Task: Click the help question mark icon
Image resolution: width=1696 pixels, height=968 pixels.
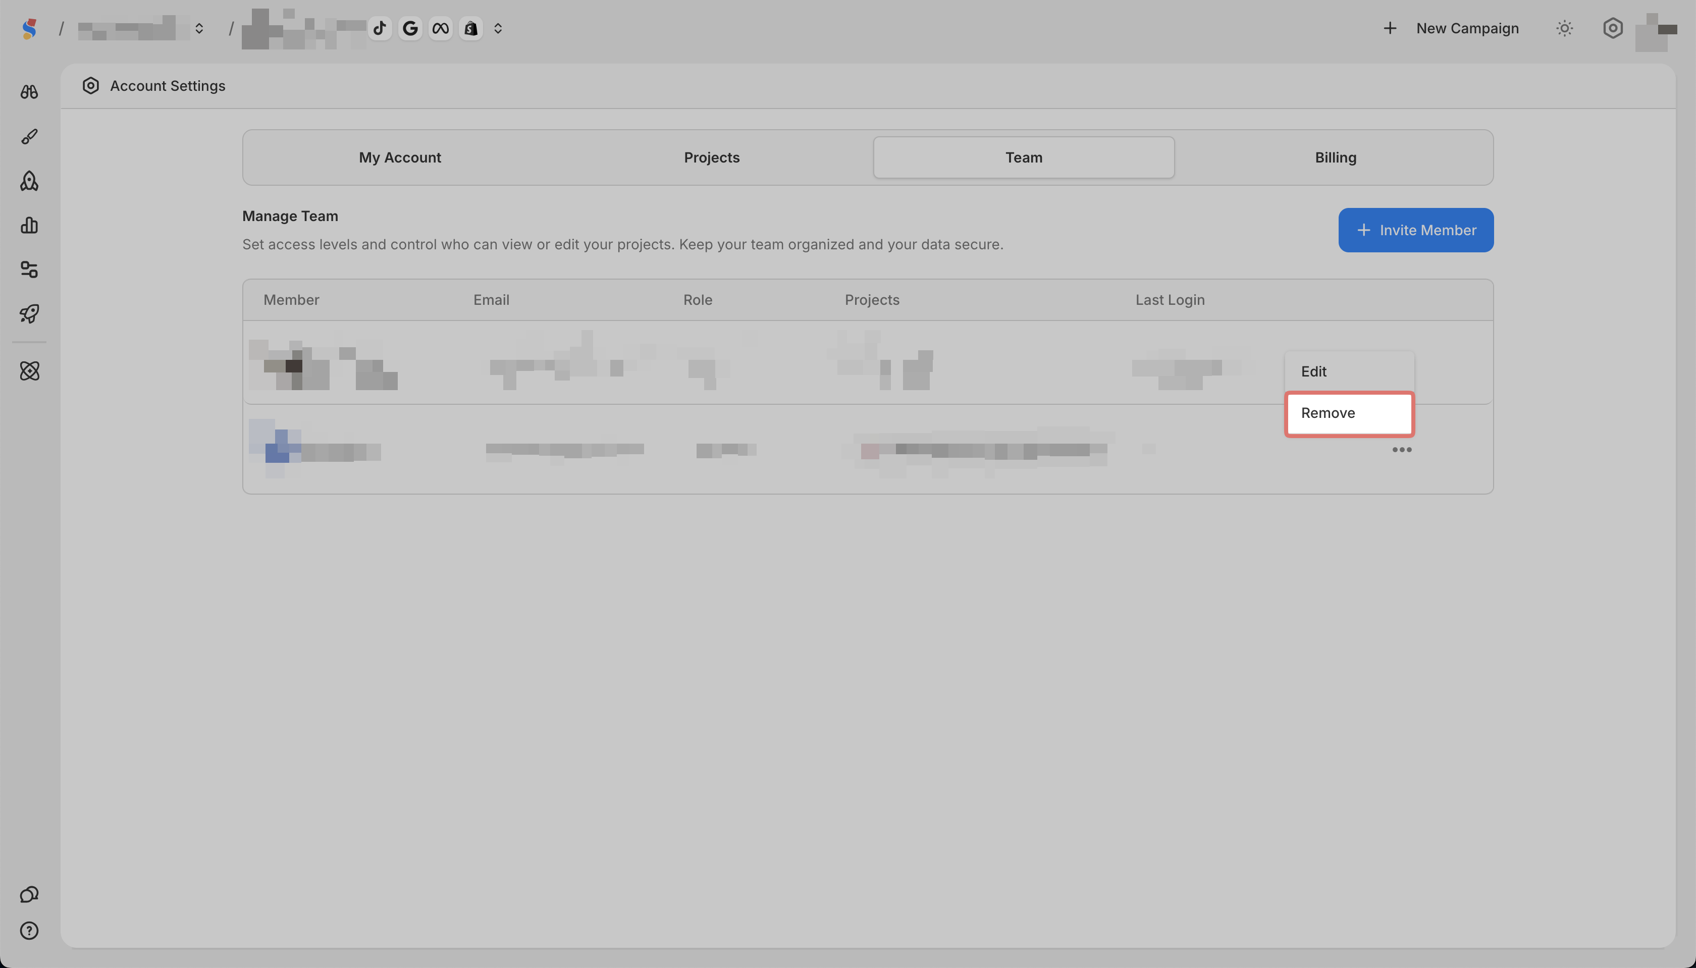Action: [29, 931]
